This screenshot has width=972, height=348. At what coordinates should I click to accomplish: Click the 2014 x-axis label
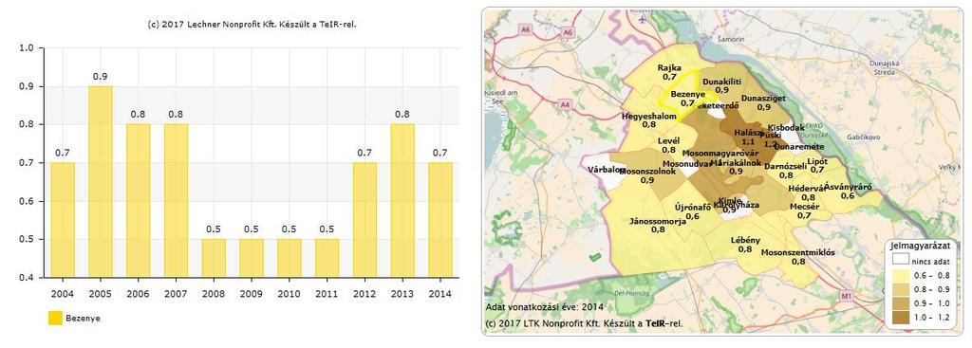click(439, 293)
